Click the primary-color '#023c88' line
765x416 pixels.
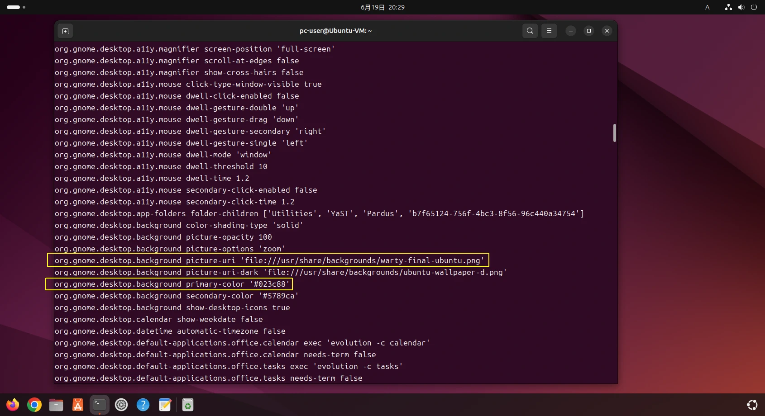point(172,284)
